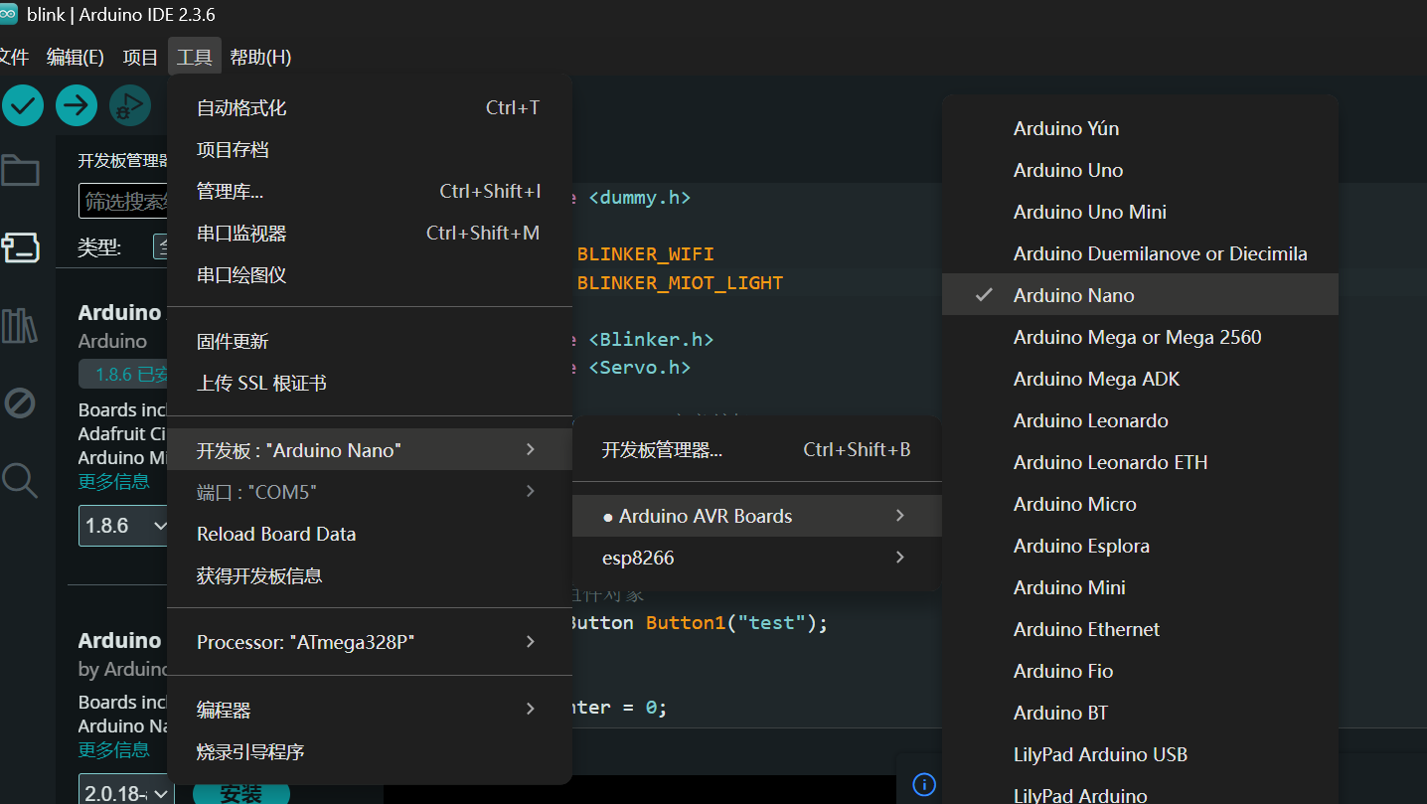Select Arduino Micro board
This screenshot has width=1427, height=804.
(x=1140, y=504)
